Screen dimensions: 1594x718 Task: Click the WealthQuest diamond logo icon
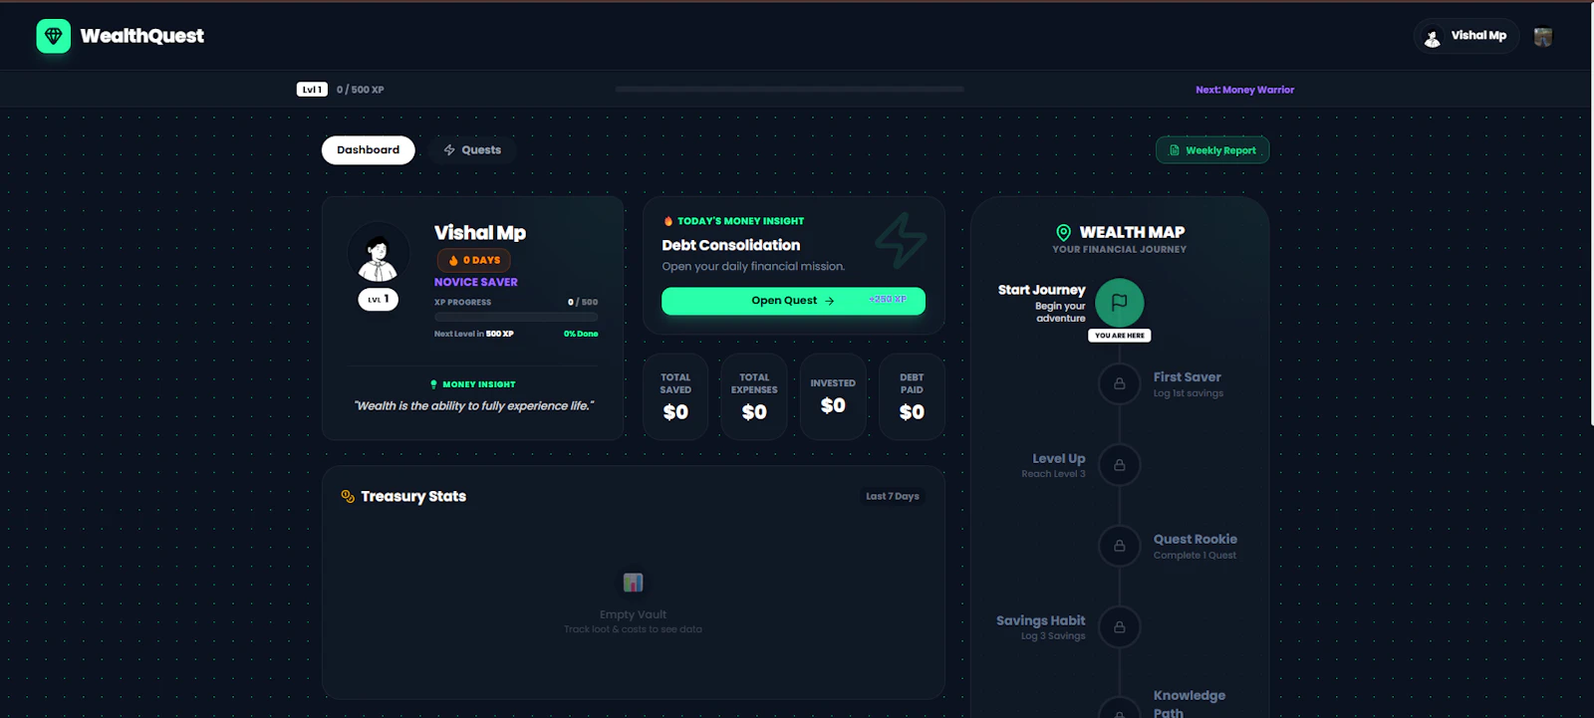coord(54,36)
